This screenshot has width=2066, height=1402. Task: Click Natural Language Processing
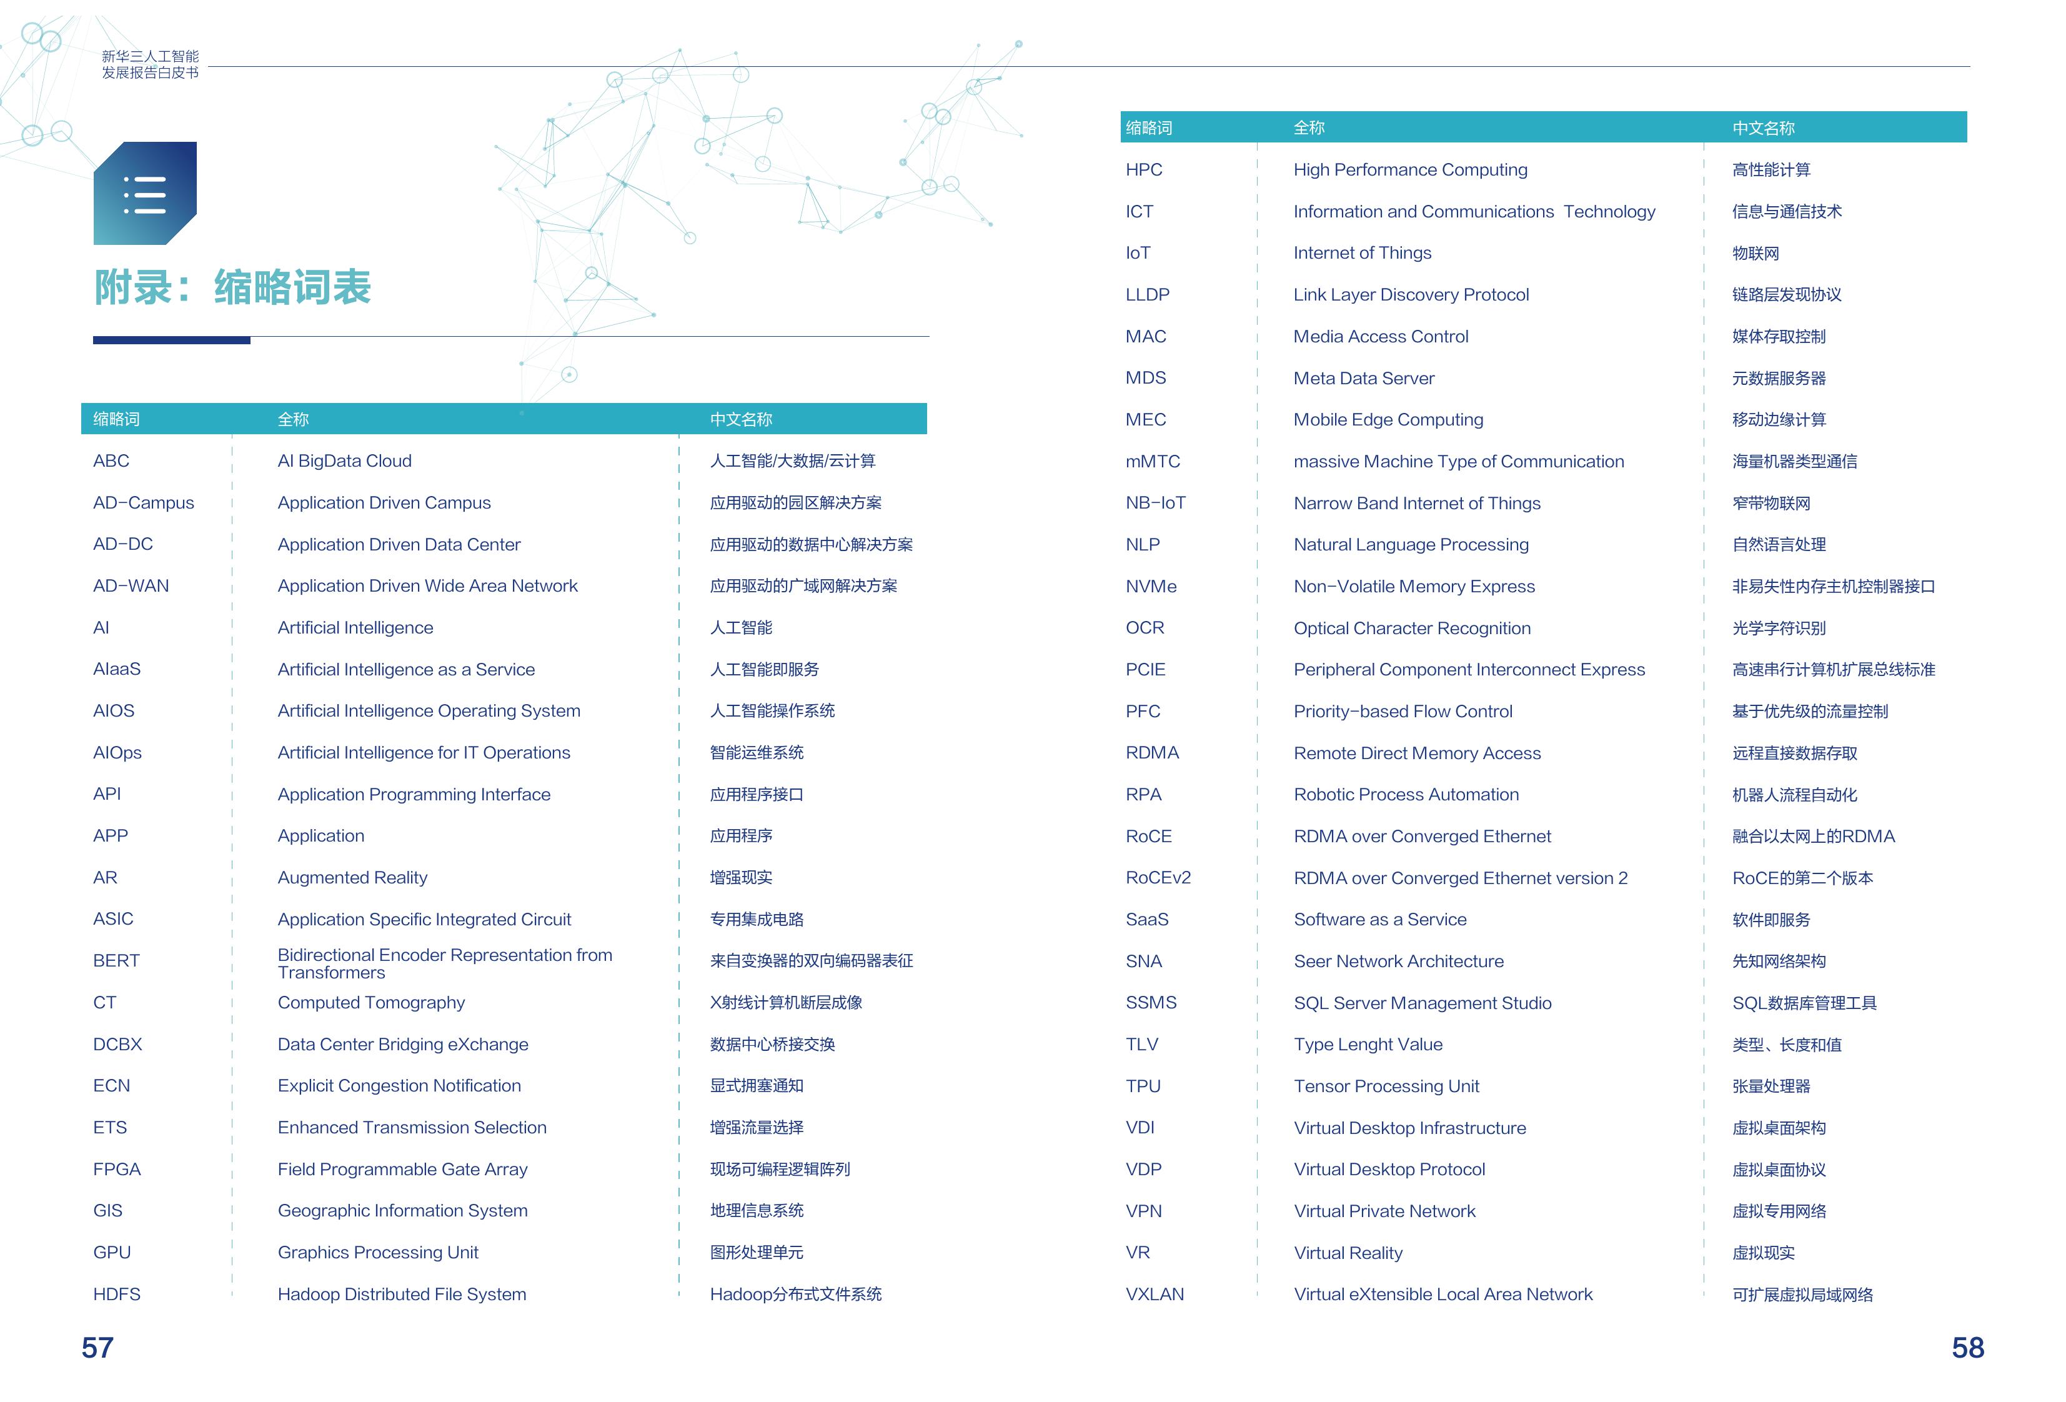pyautogui.click(x=1411, y=544)
